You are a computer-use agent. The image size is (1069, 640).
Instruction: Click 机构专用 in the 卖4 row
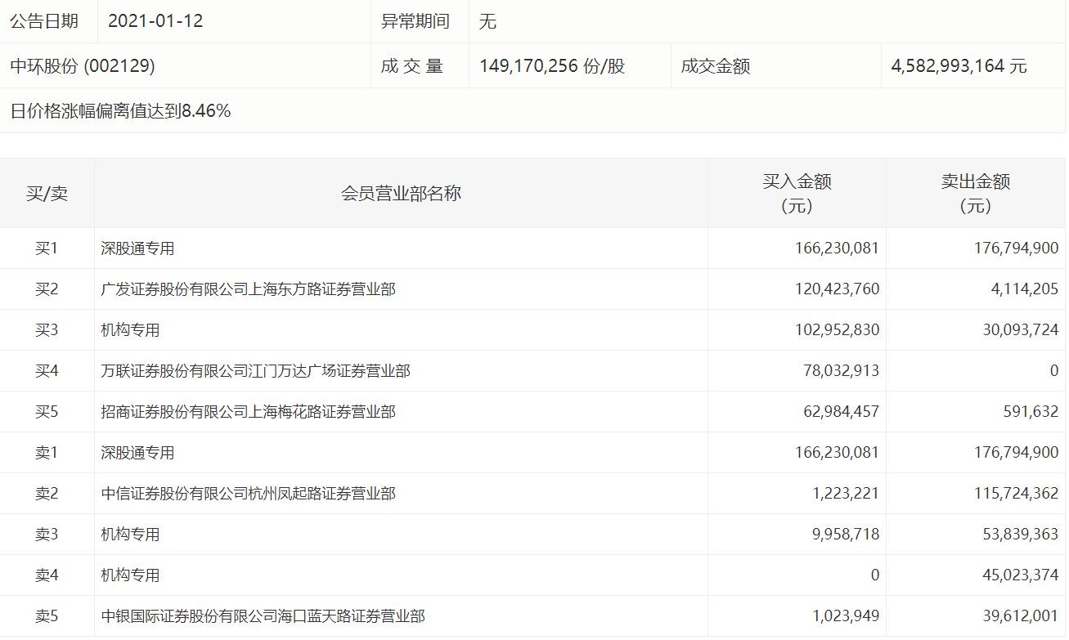(130, 575)
